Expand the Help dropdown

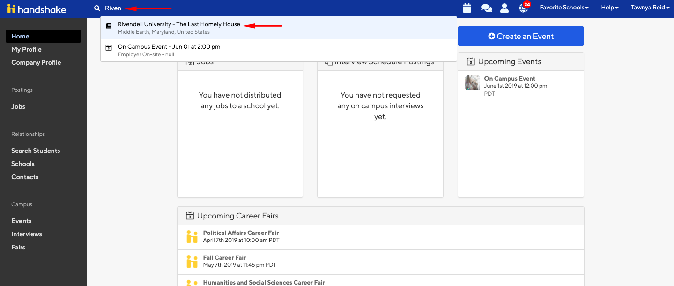[x=610, y=8]
